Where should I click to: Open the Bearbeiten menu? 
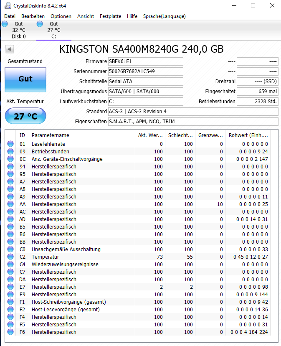pyautogui.click(x=33, y=16)
